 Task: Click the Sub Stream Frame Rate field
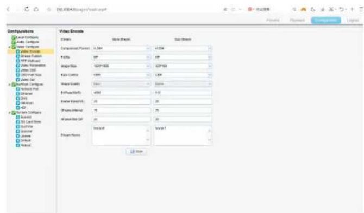click(x=183, y=101)
